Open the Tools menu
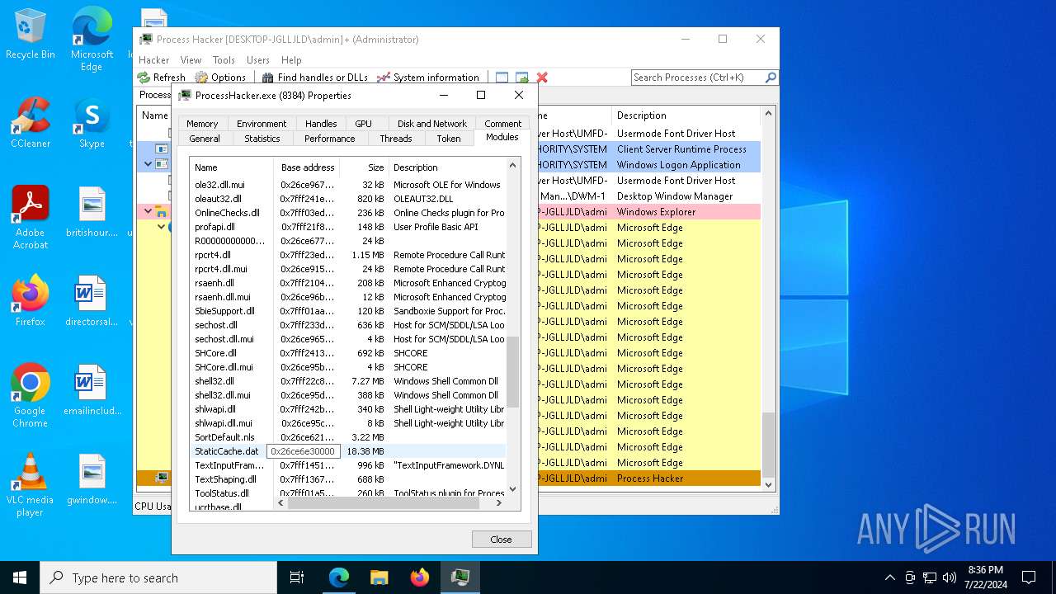This screenshot has height=594, width=1056. click(224, 60)
